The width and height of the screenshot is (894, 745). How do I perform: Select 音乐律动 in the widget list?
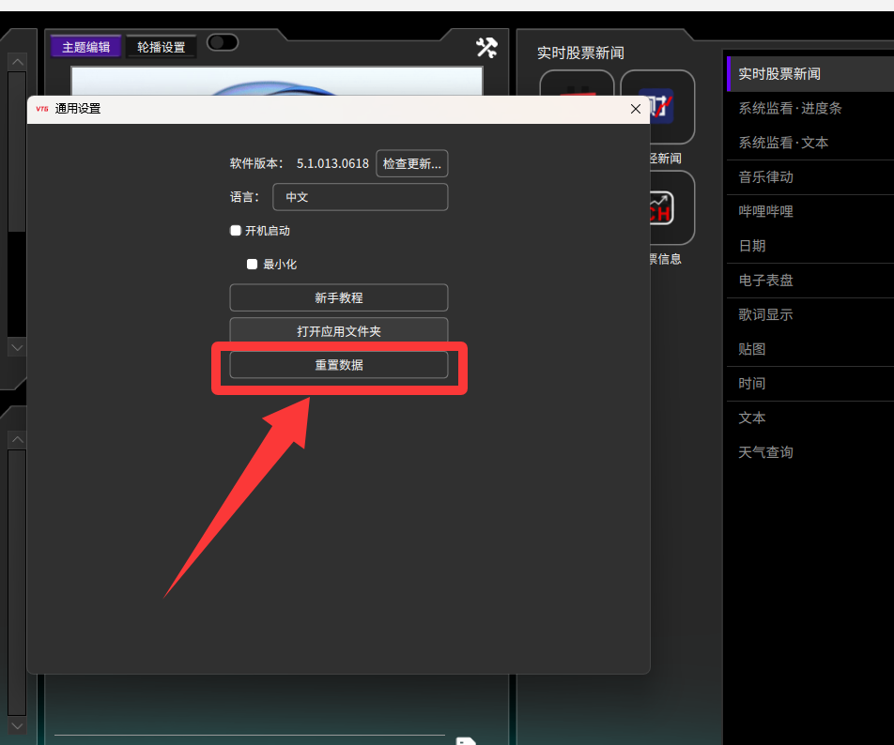[765, 176]
